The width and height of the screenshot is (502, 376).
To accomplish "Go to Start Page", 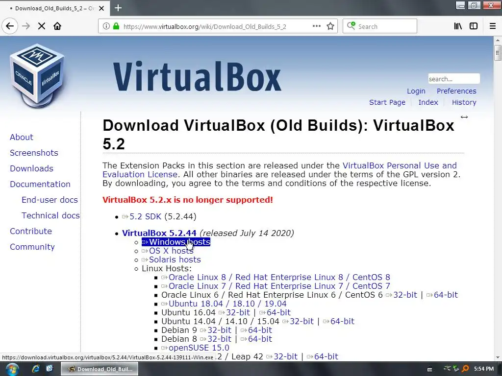I will 387,102.
